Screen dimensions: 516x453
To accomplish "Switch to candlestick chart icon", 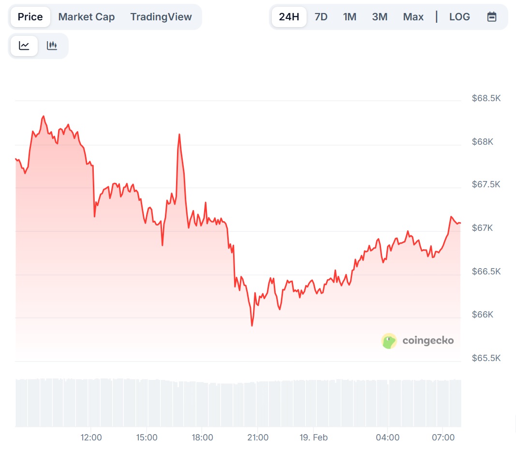I will pos(52,46).
